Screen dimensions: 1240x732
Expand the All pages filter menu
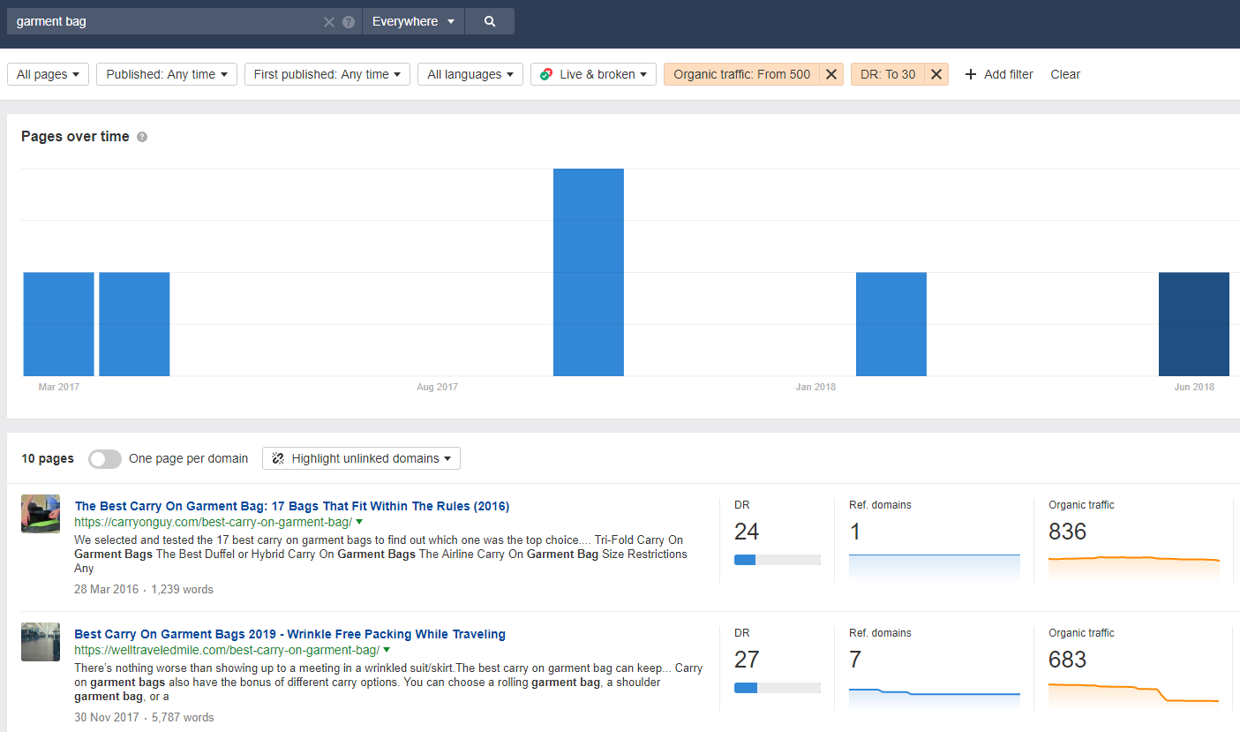tap(48, 74)
